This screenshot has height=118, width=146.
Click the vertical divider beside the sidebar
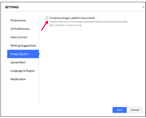(x=39, y=60)
